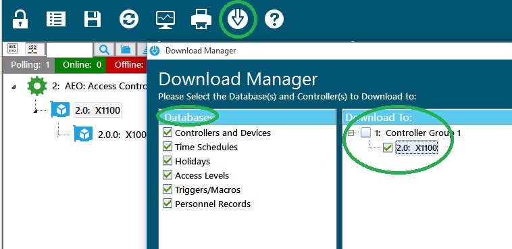The height and width of the screenshot is (249, 512).
Task: Click the circular refresh arrows icon
Action: click(x=128, y=19)
